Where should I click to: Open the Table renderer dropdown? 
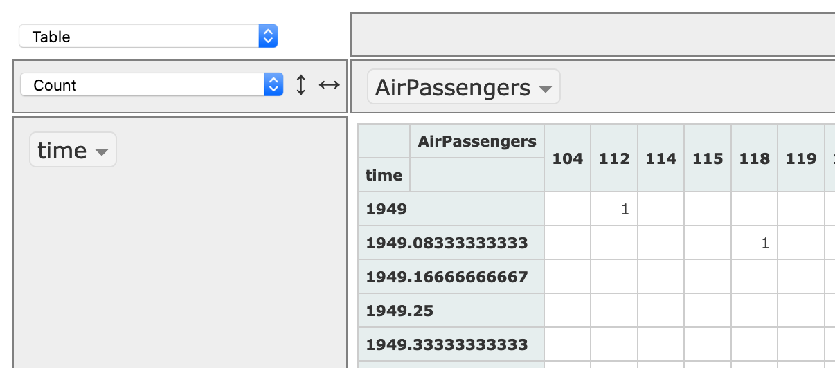pyautogui.click(x=148, y=37)
